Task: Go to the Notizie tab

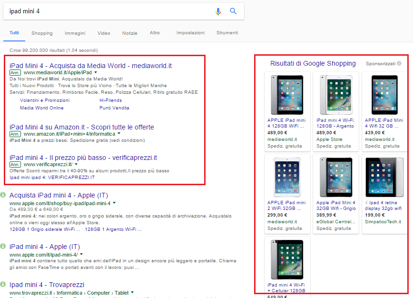Action: tap(129, 33)
